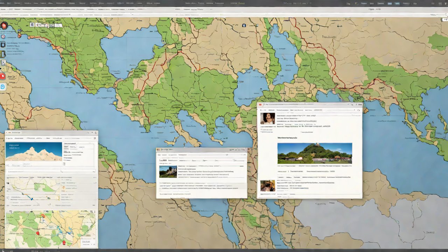448x252 pixels.
Task: Click the blue route point on the middle-left map
Action: [x=32, y=198]
